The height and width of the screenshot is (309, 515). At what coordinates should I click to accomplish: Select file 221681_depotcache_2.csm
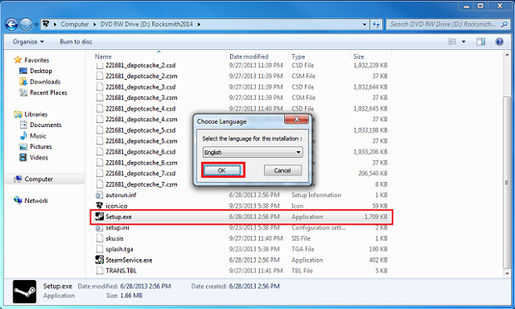tap(141, 76)
